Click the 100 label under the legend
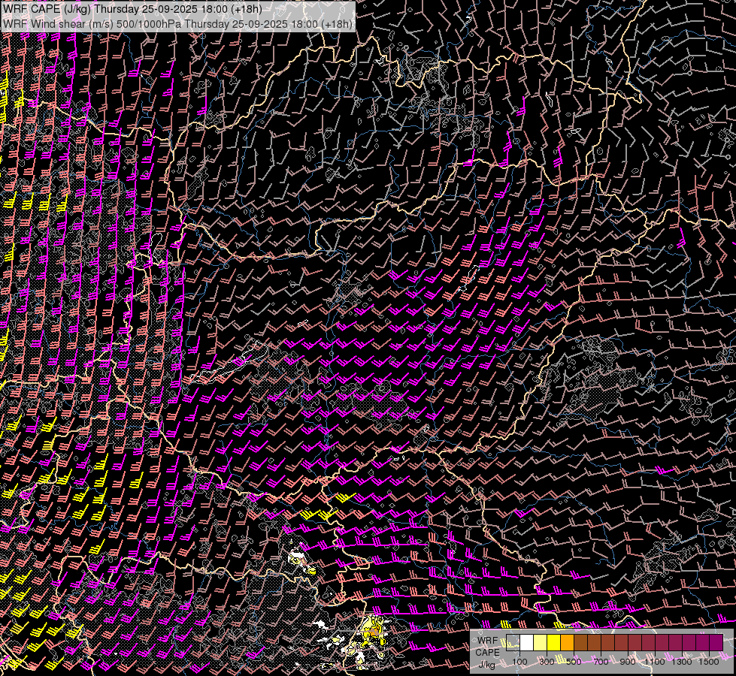736x676 pixels. click(519, 662)
